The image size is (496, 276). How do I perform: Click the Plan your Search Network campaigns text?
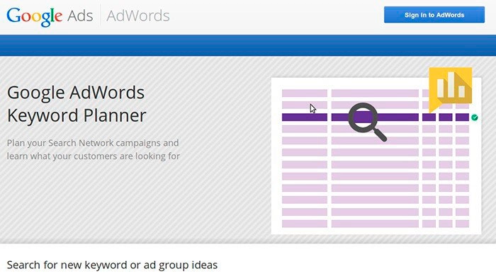pos(93,143)
